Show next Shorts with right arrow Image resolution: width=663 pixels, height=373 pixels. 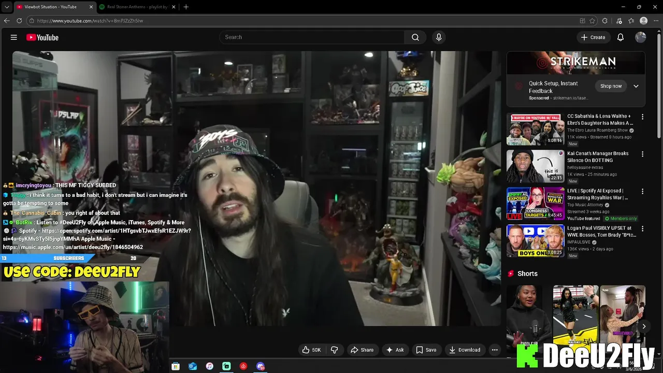(644, 326)
